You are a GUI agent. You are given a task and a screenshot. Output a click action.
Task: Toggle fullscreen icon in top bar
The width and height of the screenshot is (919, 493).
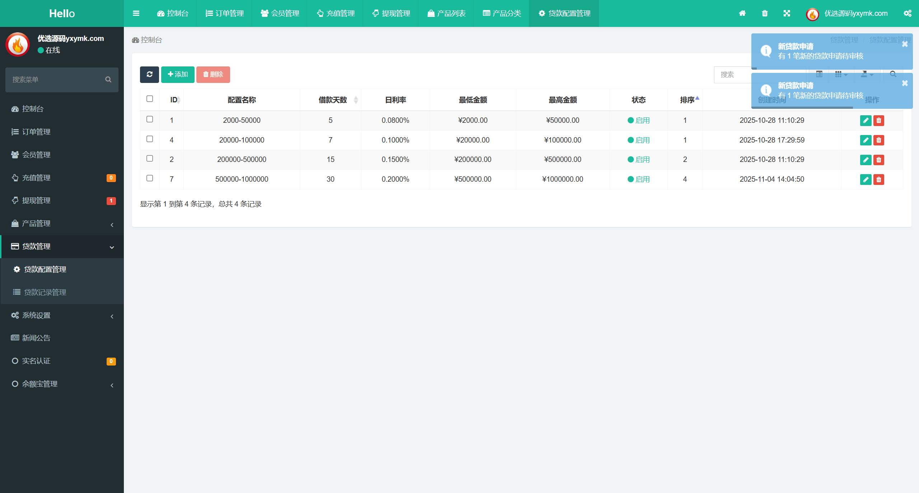tap(787, 13)
